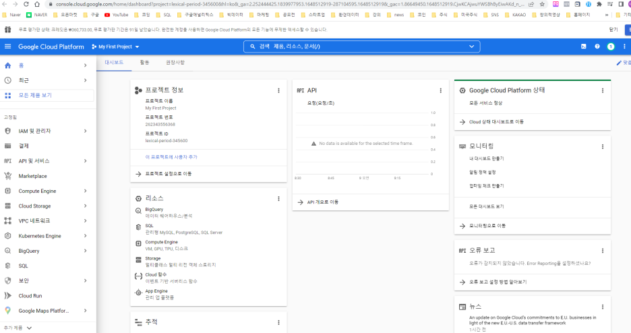
Task: Open 리소스 card three-dot menu
Action: [278, 199]
